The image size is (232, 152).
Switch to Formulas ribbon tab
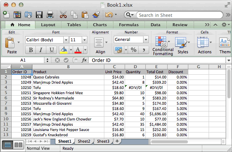129,25
